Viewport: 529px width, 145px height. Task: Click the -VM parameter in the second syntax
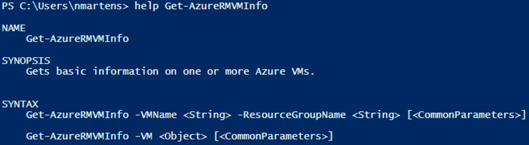click(144, 136)
